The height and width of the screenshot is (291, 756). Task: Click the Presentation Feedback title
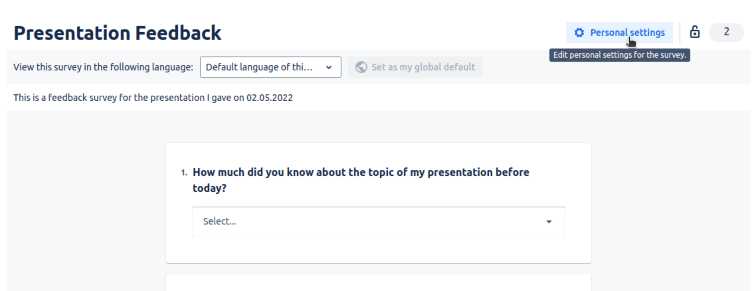pyautogui.click(x=117, y=33)
